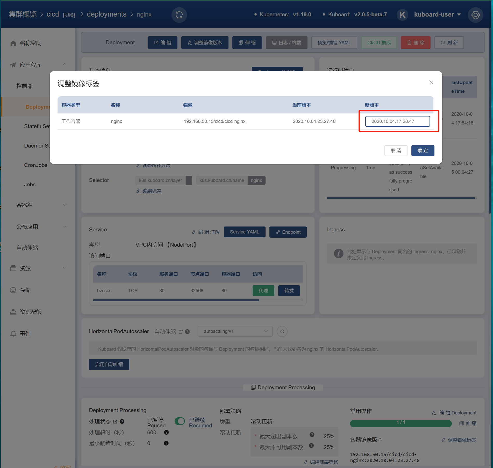Click the 编辑 Deployment link
This screenshot has width=493, height=468.
point(454,413)
